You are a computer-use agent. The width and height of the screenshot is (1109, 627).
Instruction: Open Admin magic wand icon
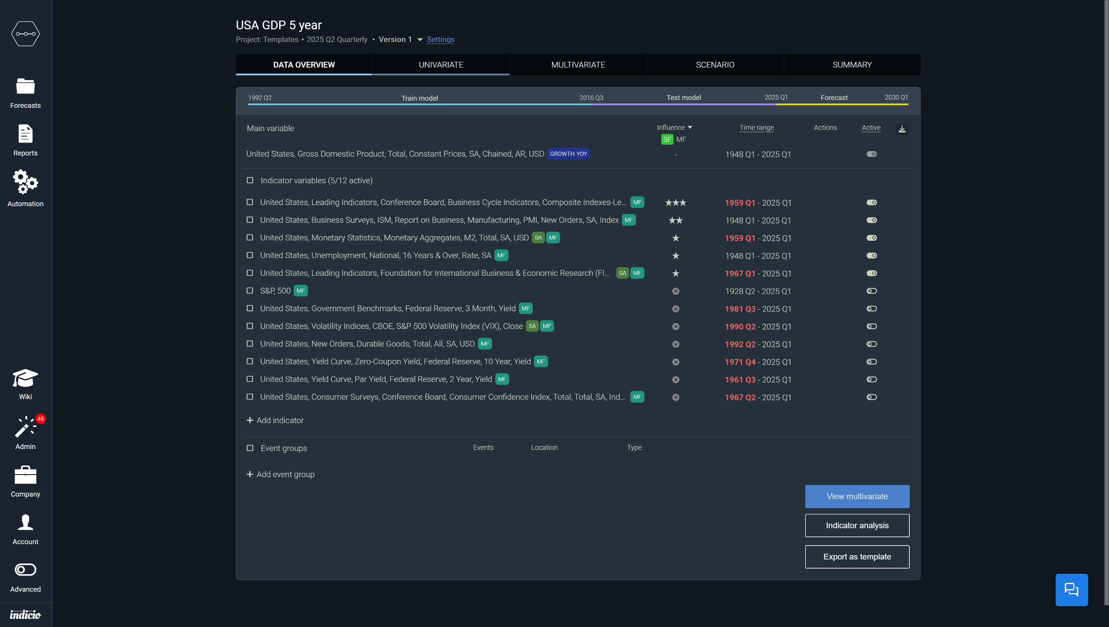(25, 428)
